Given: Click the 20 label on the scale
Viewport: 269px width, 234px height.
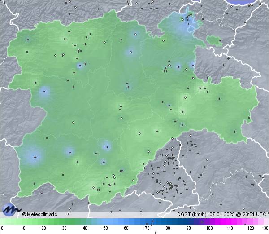Looking at the screenshot, I should 44,228.
